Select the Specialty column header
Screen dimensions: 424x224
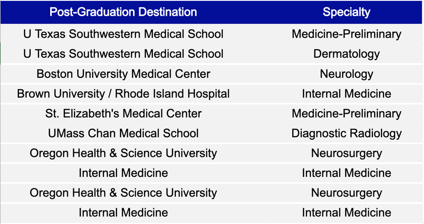(x=346, y=12)
